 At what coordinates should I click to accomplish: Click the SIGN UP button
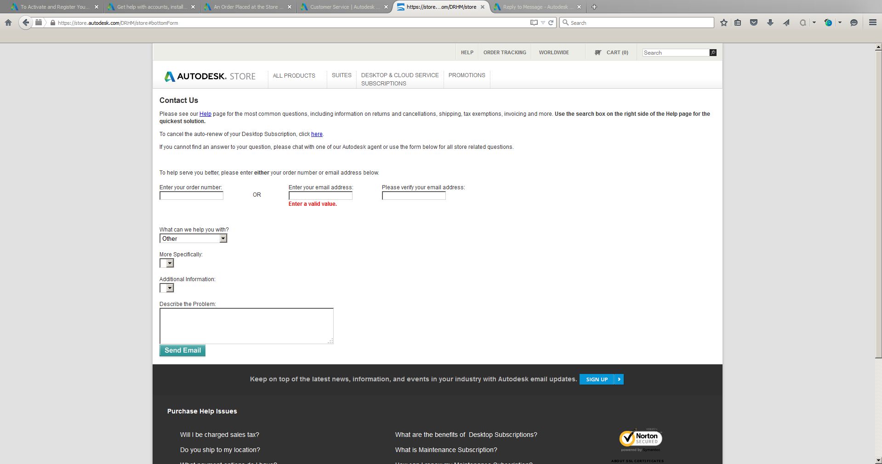coord(597,379)
